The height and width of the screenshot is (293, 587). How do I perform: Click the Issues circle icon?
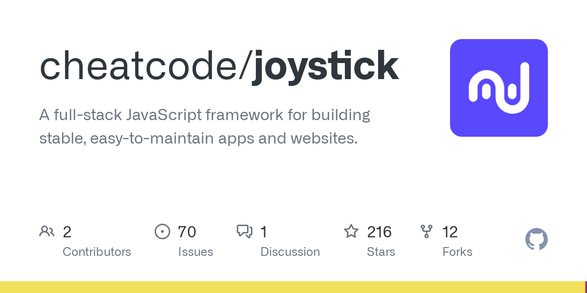tap(162, 231)
